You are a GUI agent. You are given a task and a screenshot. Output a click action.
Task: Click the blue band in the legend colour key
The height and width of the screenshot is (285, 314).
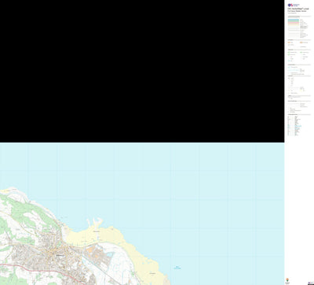[294, 20]
